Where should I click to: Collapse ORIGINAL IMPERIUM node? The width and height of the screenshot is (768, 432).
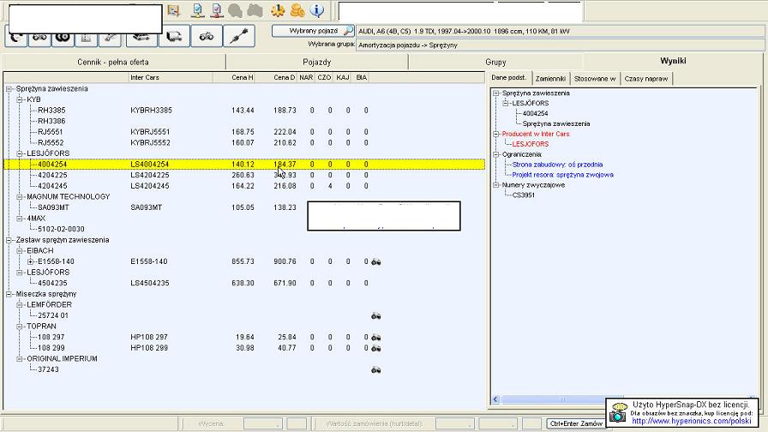20,359
